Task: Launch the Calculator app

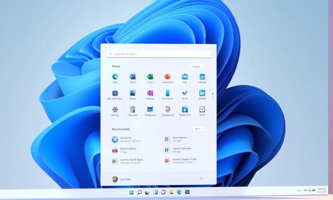Action: pyautogui.click(x=133, y=111)
